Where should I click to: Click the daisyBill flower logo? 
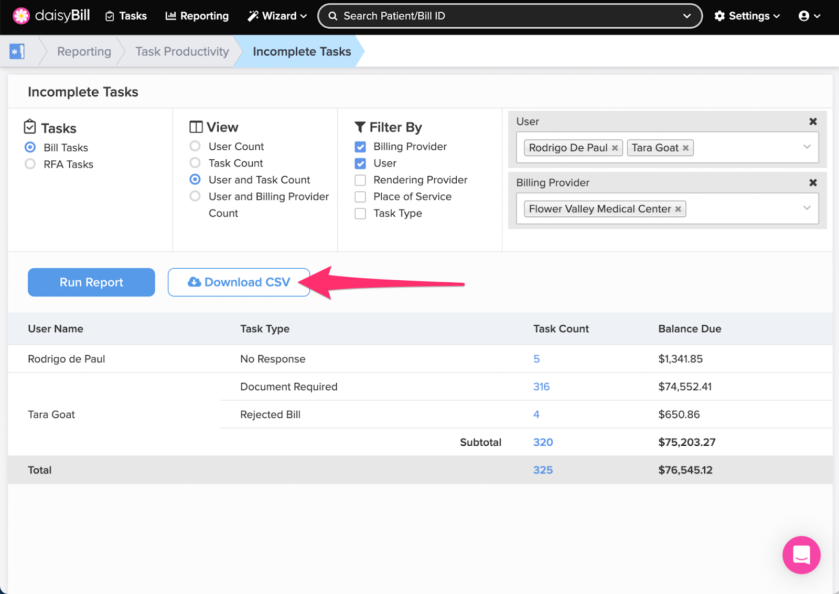(x=21, y=16)
